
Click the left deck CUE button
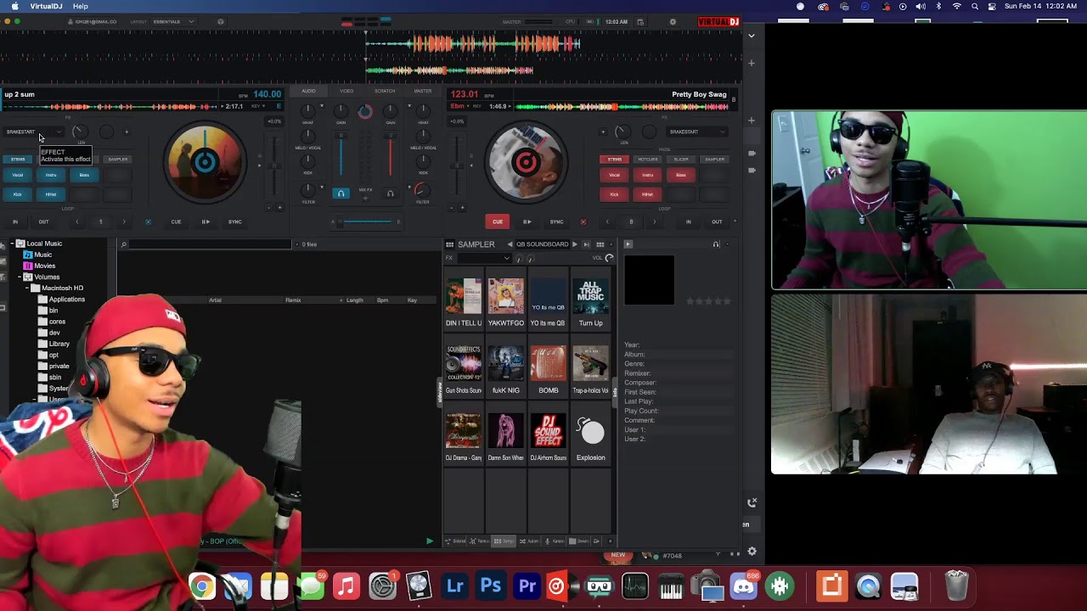click(x=176, y=221)
